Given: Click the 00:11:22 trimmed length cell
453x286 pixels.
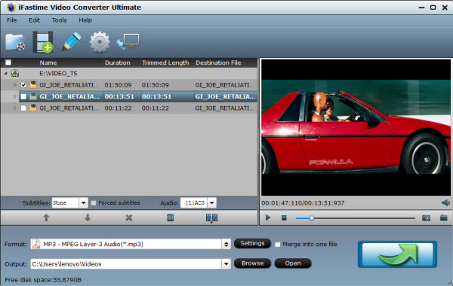Looking at the screenshot, I should [155, 108].
